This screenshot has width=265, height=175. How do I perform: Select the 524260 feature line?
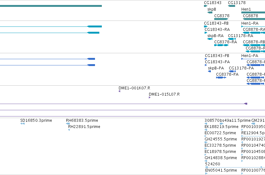(235, 167)
